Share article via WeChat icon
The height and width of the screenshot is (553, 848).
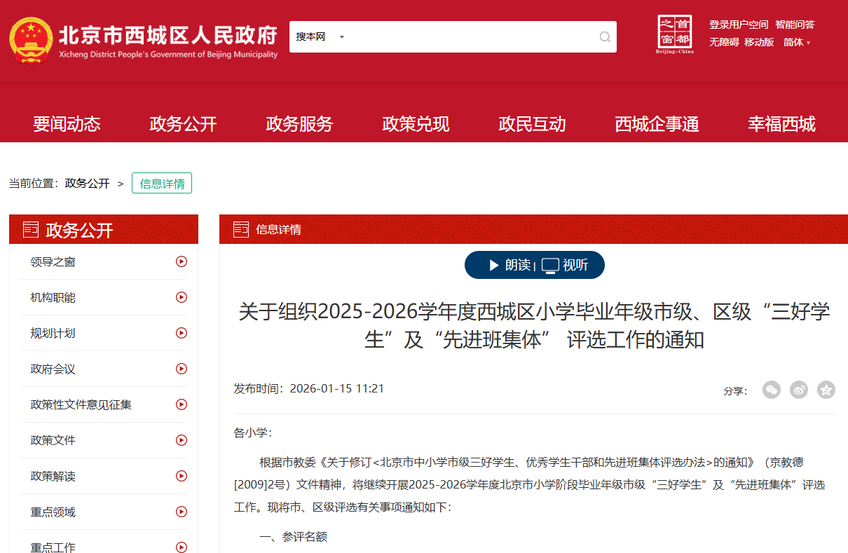pos(772,390)
